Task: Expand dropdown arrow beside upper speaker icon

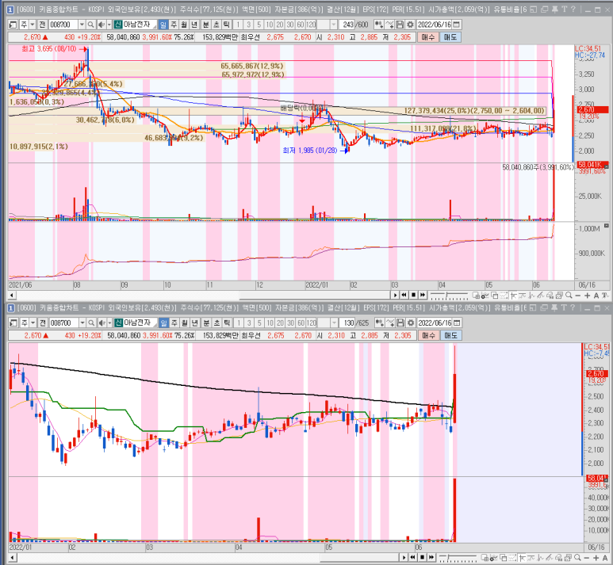Action: (109, 25)
